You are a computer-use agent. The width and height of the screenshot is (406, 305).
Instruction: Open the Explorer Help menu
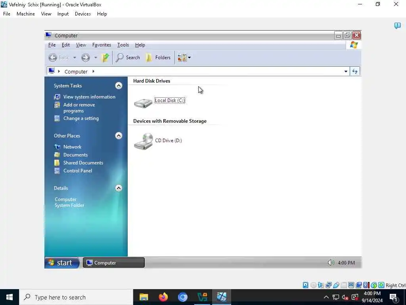(140, 45)
